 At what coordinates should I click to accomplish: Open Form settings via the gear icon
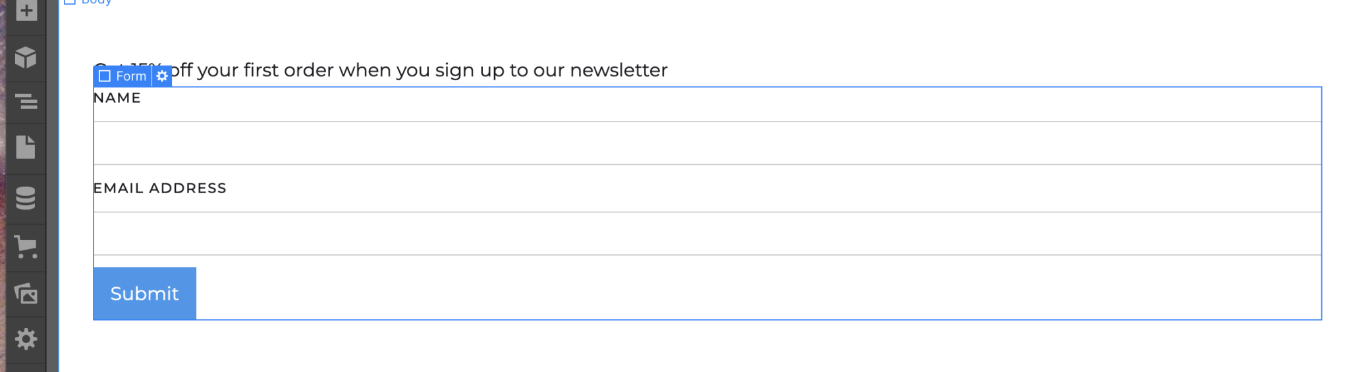point(162,76)
